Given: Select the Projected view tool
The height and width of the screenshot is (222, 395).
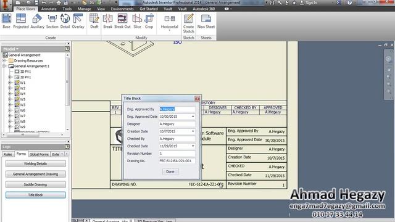Looking at the screenshot, I should click(x=20, y=21).
